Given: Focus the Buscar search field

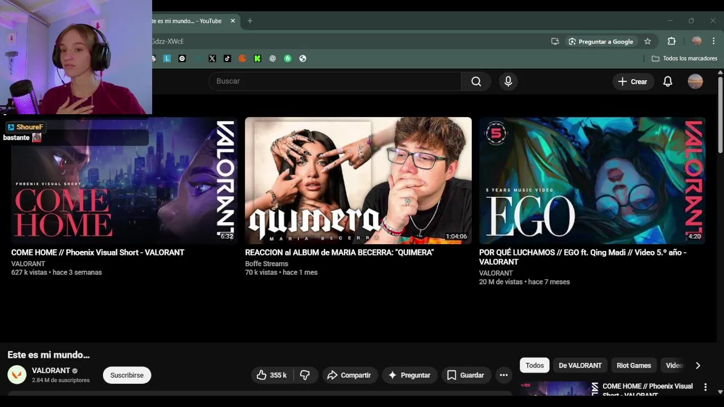Looking at the screenshot, I should point(335,81).
